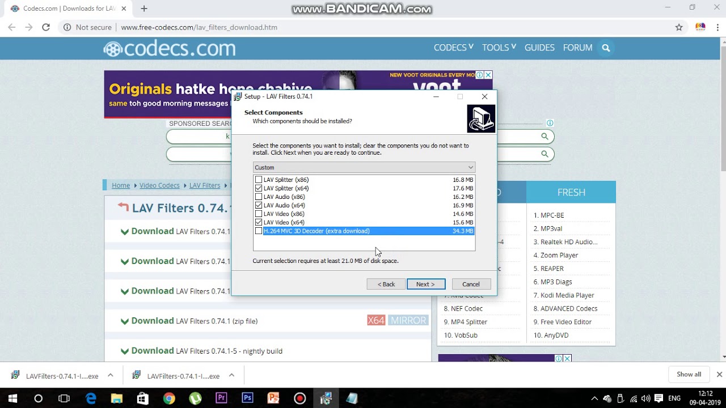Screen dimensions: 726x408
Task: Launch Microsoft Edge from taskbar
Action: [x=91, y=398]
